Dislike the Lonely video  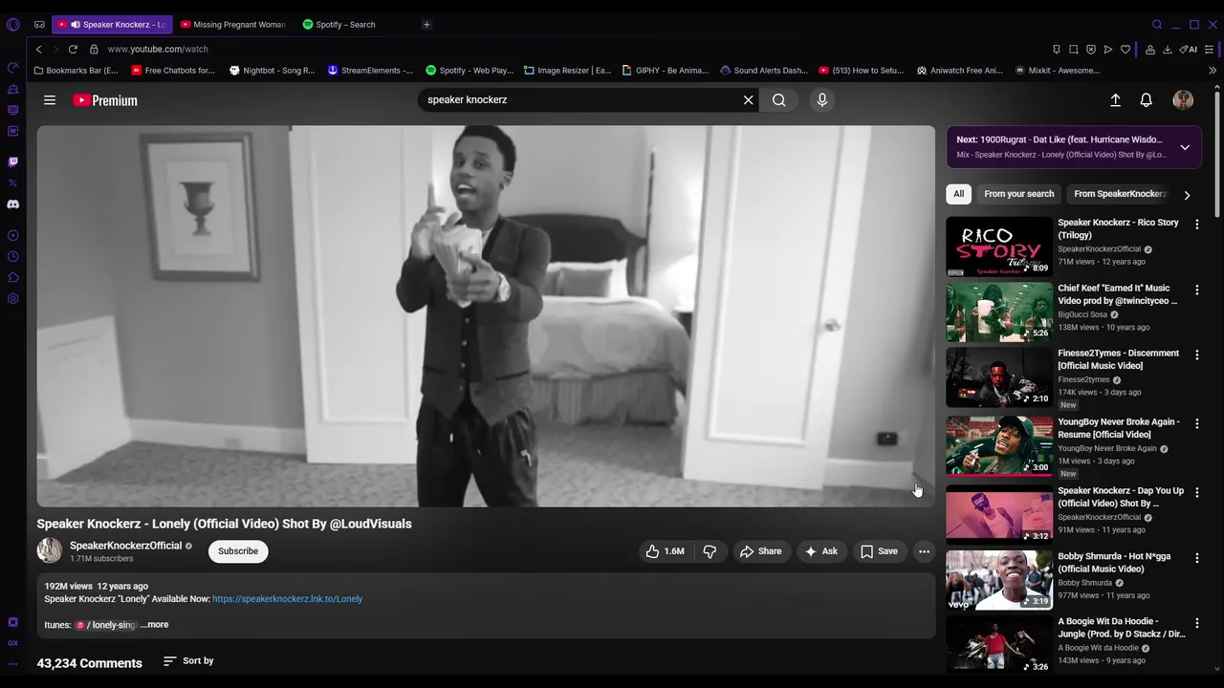click(x=710, y=551)
